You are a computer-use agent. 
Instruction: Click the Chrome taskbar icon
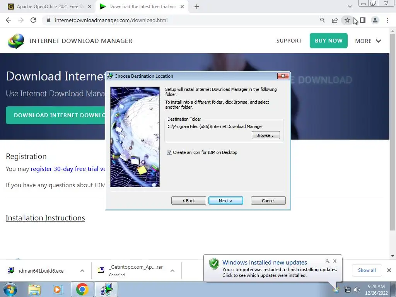click(x=82, y=289)
